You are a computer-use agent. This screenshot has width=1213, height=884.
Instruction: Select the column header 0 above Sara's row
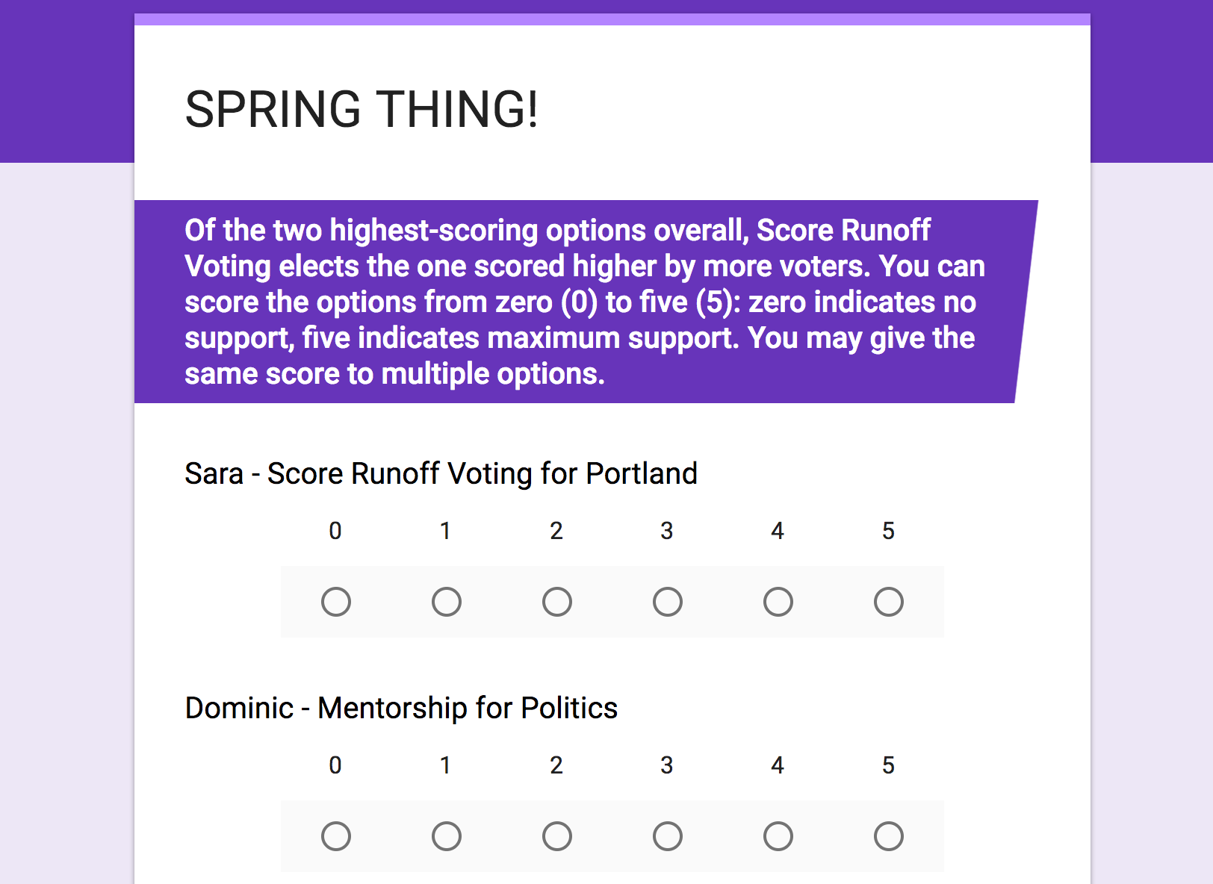(x=336, y=531)
